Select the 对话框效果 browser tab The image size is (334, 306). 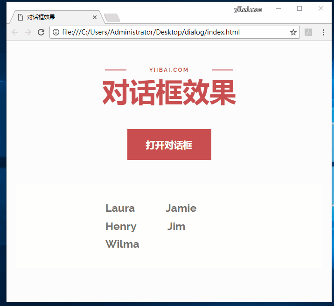pos(51,17)
